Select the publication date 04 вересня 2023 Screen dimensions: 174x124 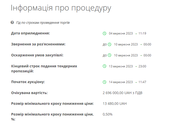[121, 33]
